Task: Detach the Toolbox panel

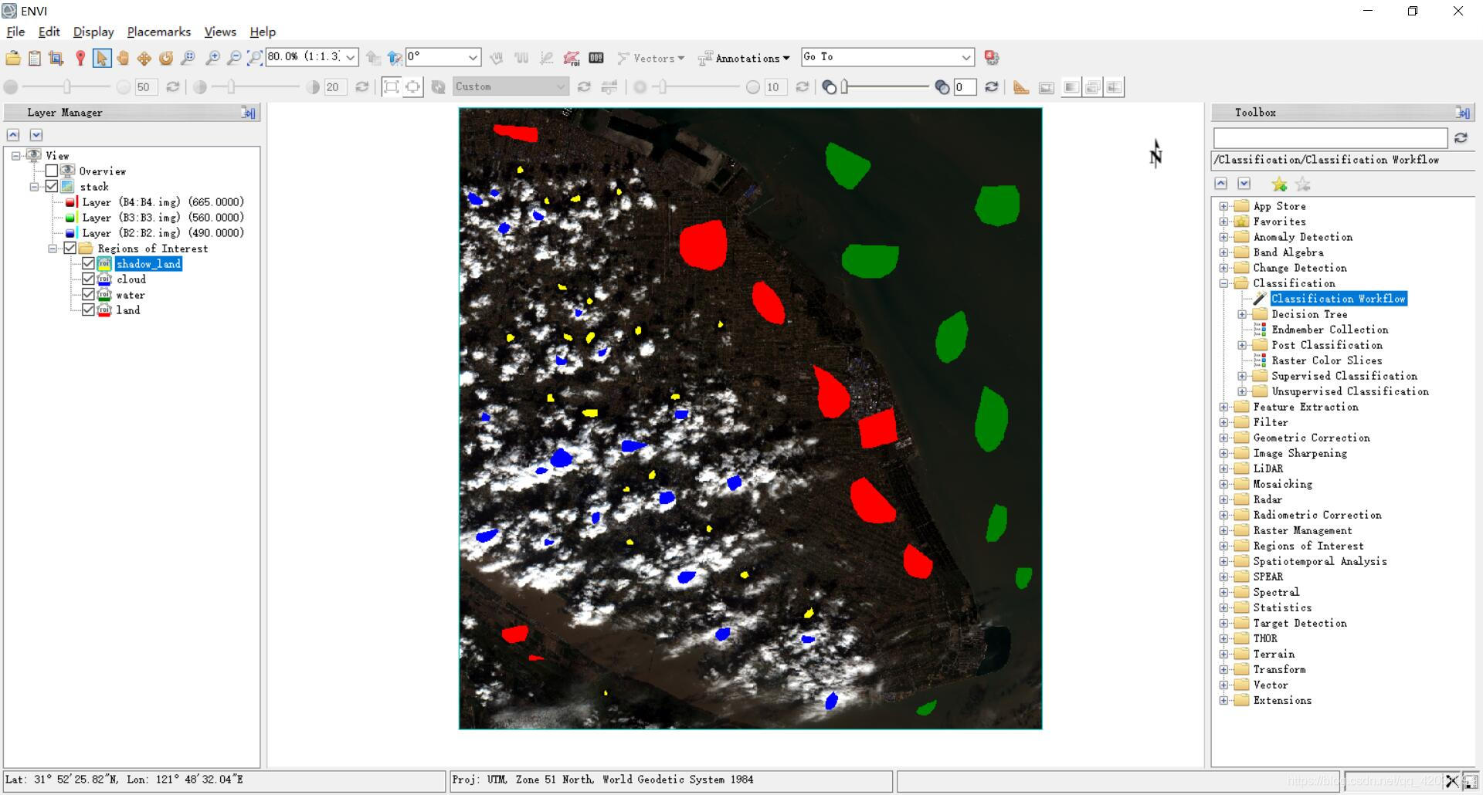Action: pyautogui.click(x=1462, y=113)
